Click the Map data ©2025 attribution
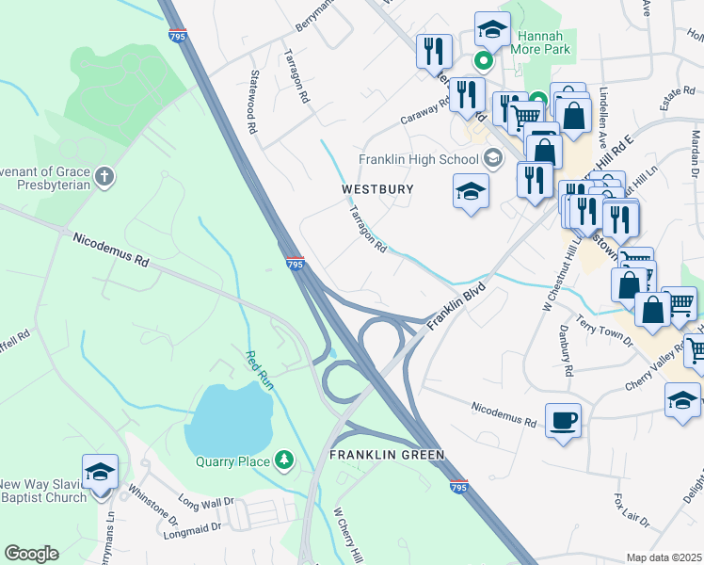Image resolution: width=704 pixels, height=565 pixels. (x=664, y=557)
